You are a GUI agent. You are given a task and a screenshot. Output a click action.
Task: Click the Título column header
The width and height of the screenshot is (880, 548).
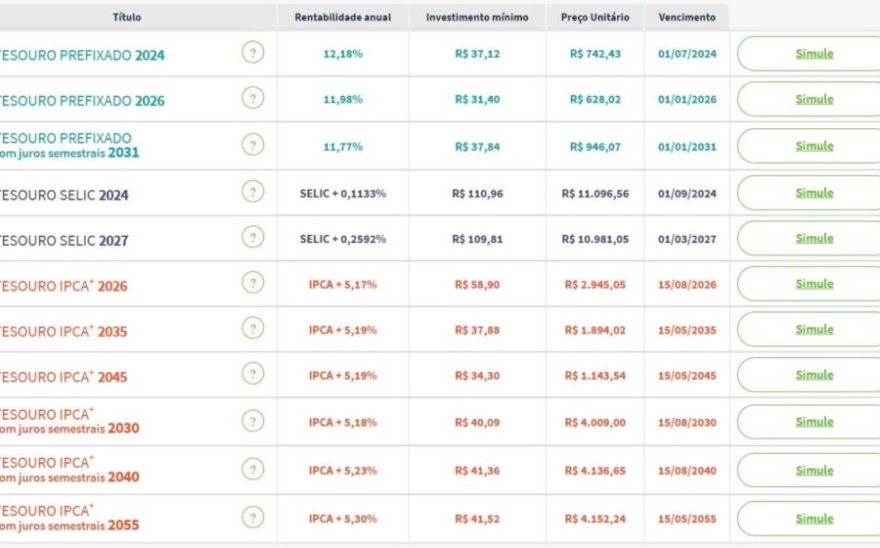point(127,18)
